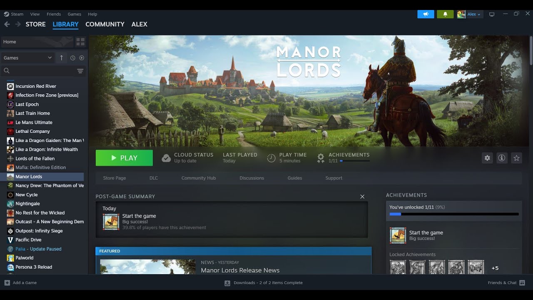Open the notifications bell

click(445, 14)
